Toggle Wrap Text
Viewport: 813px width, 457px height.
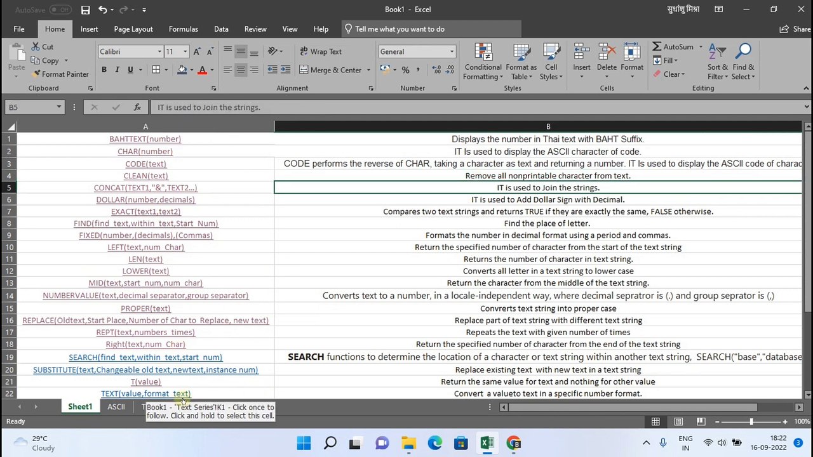click(321, 51)
